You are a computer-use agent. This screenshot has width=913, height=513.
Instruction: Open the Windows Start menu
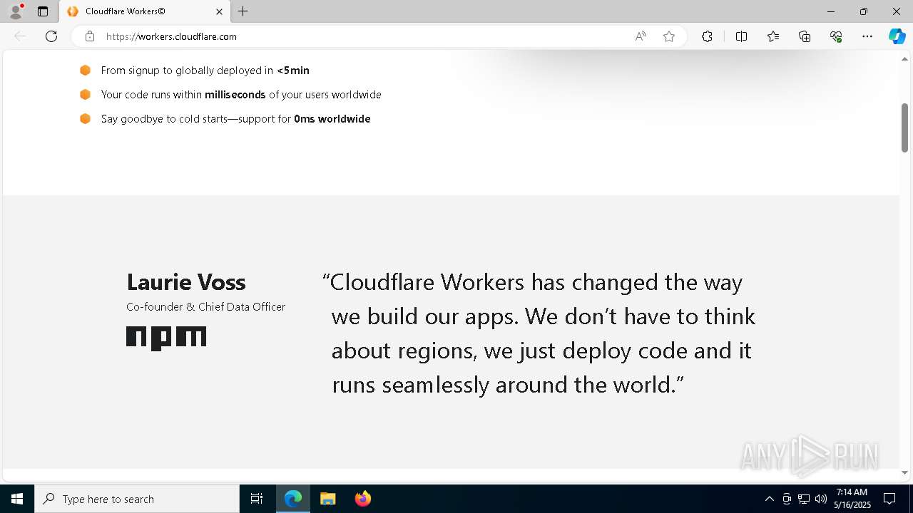point(17,499)
